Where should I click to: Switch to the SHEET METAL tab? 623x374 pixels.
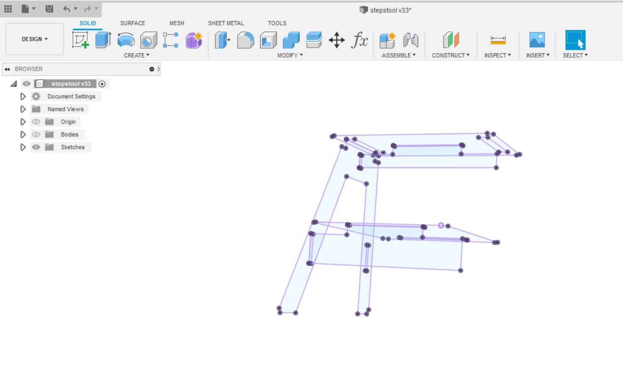(x=226, y=23)
